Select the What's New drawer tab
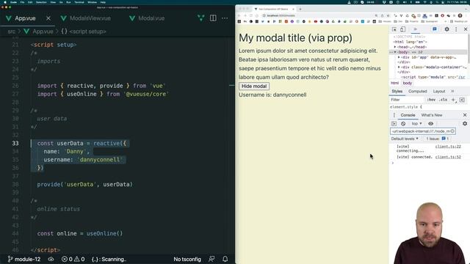This screenshot has width=470, height=264. pyautogui.click(x=431, y=115)
